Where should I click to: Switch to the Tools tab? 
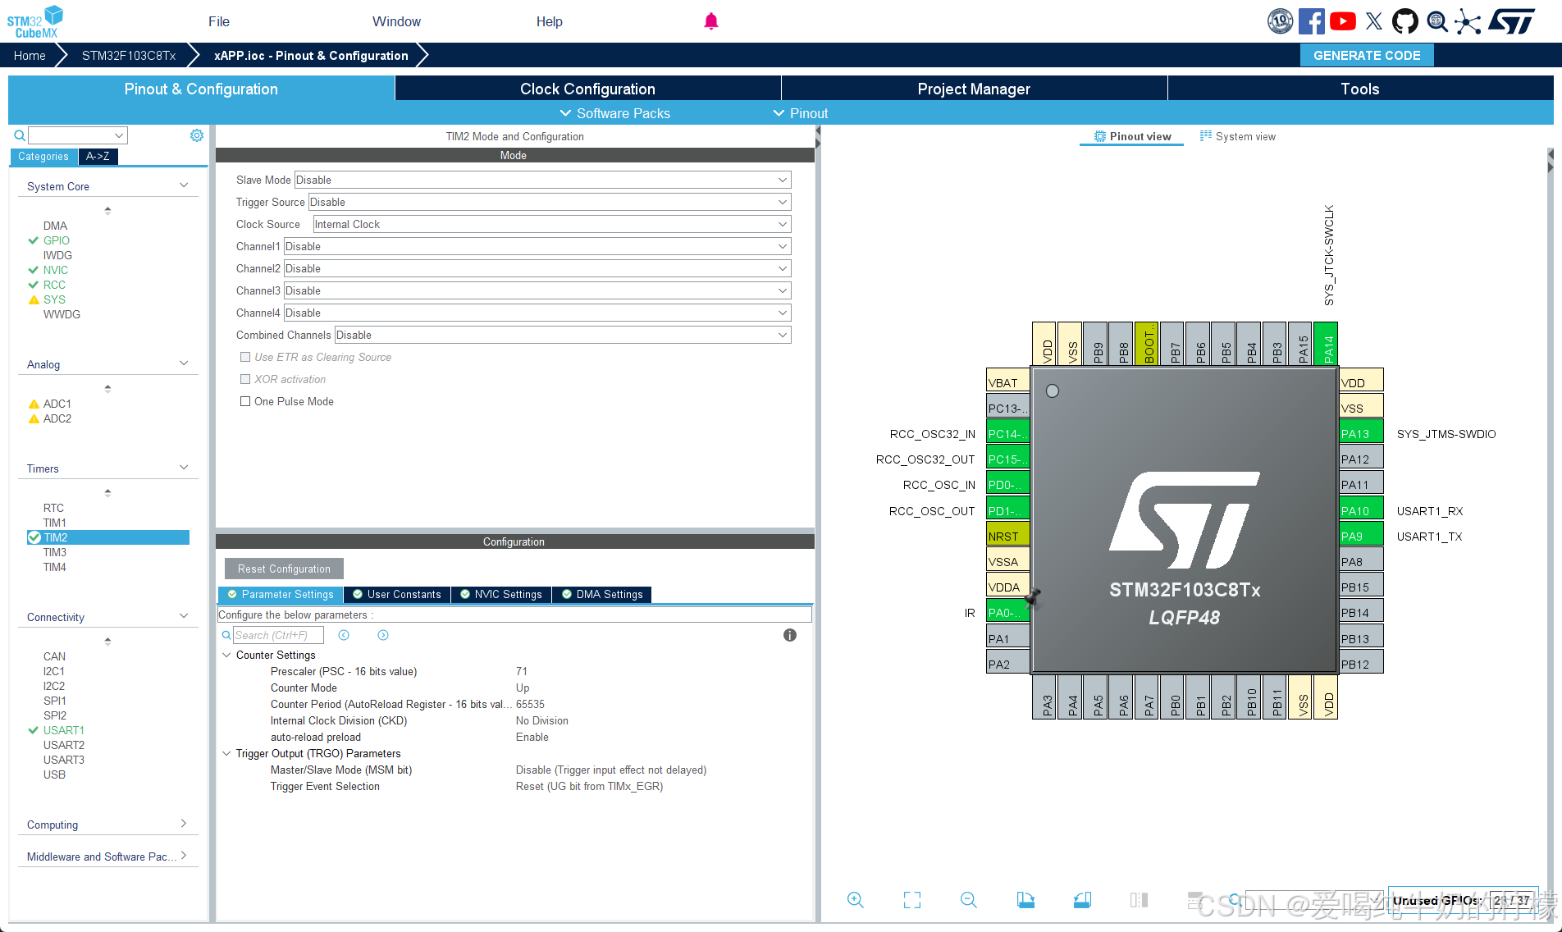pyautogui.click(x=1360, y=89)
